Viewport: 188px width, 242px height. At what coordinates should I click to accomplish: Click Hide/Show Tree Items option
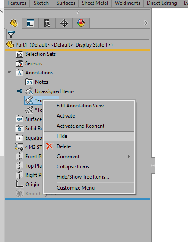83,177
